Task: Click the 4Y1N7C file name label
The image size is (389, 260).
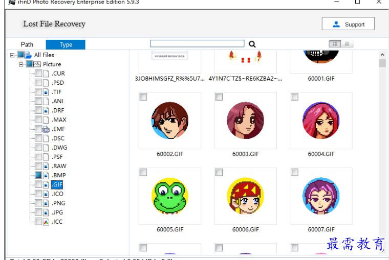Action: tap(245, 79)
